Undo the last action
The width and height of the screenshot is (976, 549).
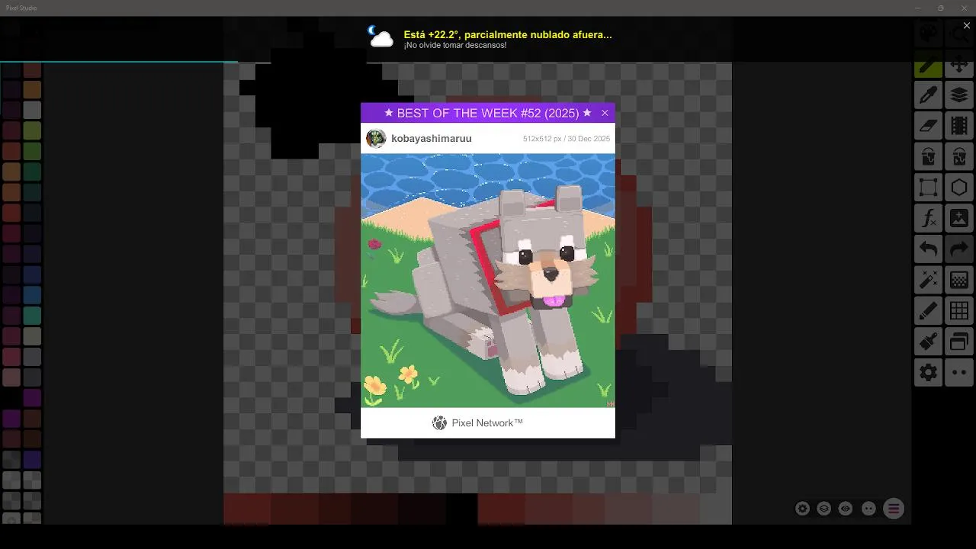pyautogui.click(x=929, y=249)
